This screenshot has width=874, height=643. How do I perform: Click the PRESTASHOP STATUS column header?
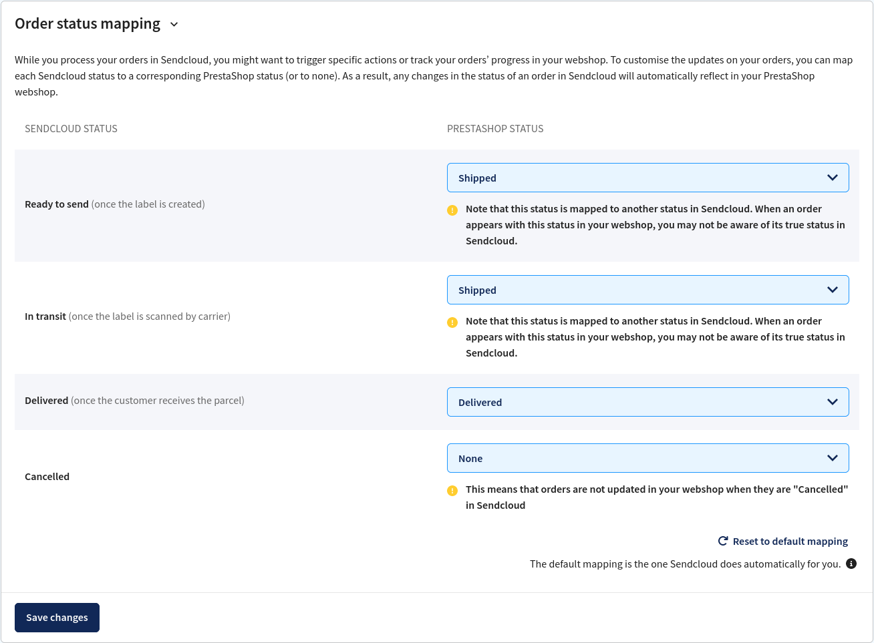click(495, 129)
